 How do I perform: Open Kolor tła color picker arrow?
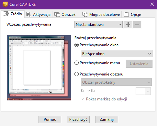pos(148,91)
